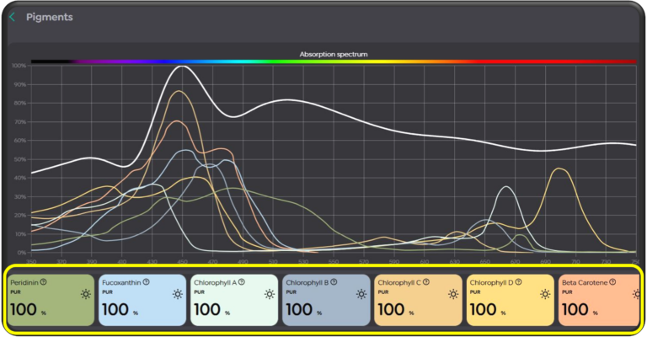Open the Peridinin help info icon
The image size is (647, 337).
(x=43, y=282)
